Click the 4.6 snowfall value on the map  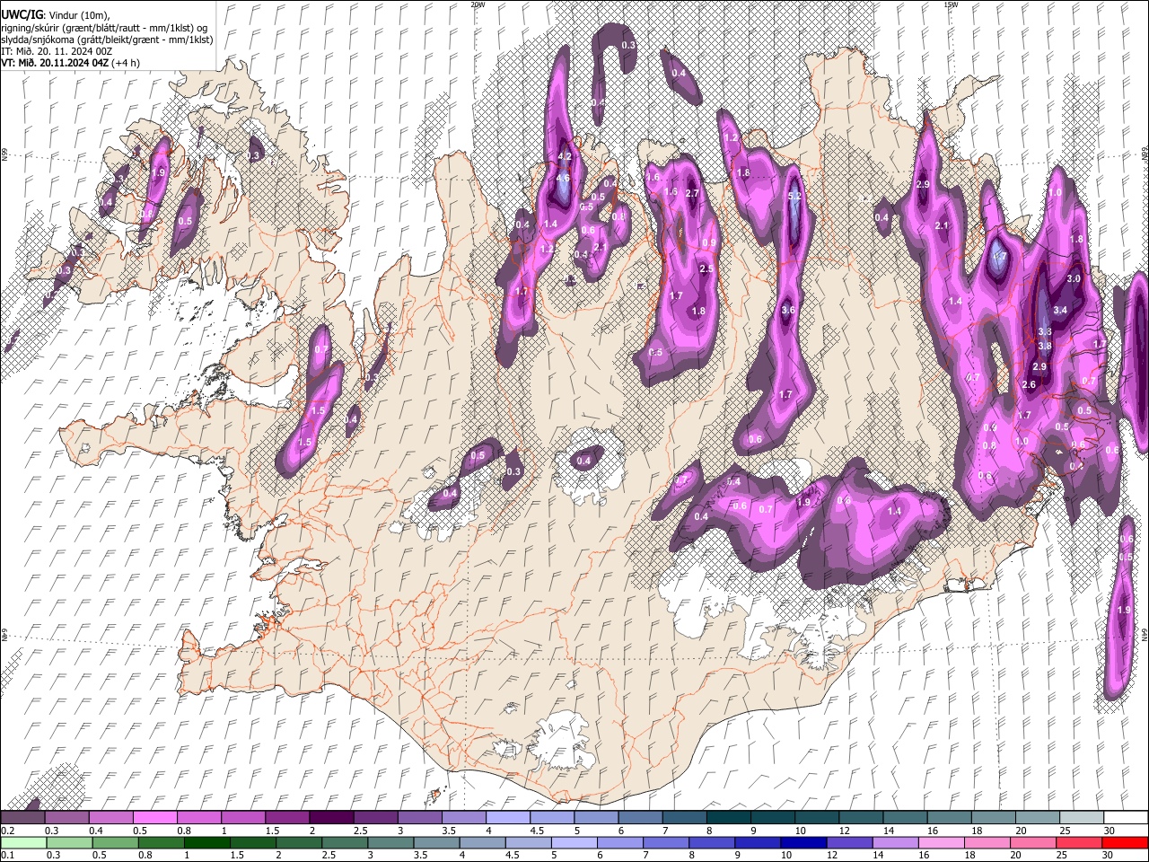pos(563,179)
